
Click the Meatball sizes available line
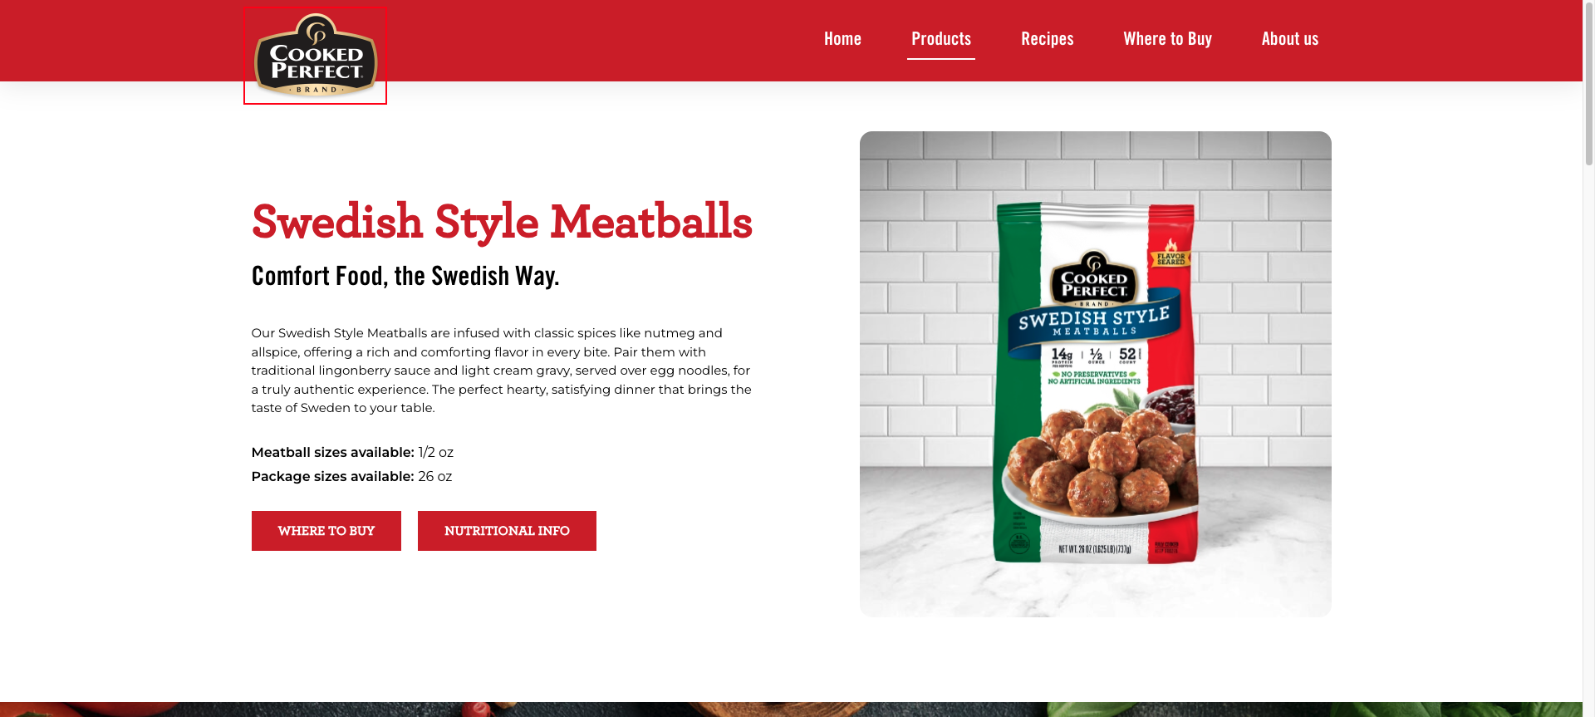tap(352, 453)
